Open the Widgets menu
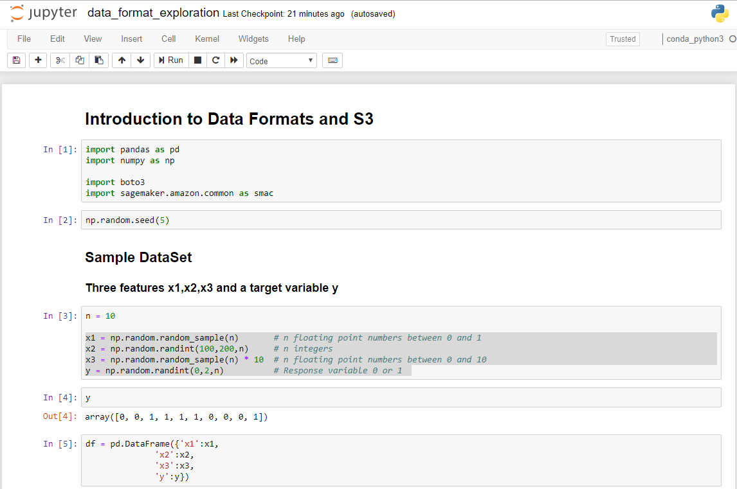Image resolution: width=737 pixels, height=489 pixels. click(x=253, y=39)
